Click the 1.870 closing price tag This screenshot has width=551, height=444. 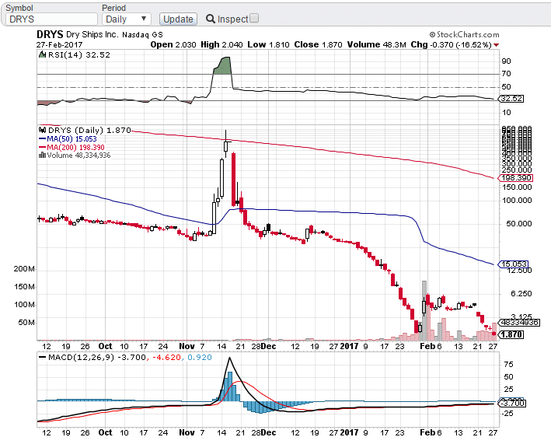tap(511, 334)
